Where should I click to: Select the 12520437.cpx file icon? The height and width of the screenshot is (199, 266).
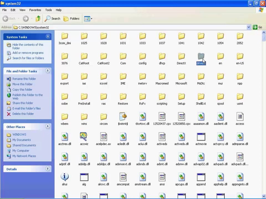click(162, 116)
